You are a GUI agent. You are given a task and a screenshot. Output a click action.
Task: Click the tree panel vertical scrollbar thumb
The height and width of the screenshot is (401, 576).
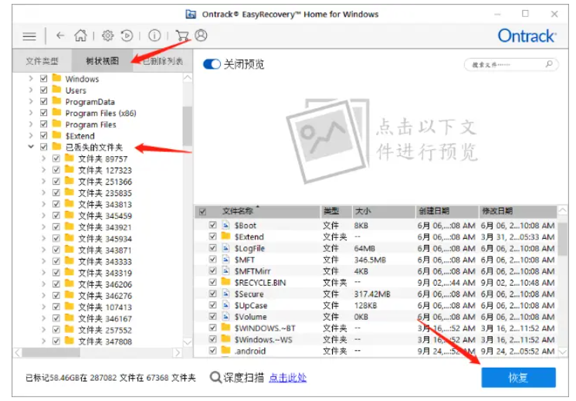(x=188, y=125)
